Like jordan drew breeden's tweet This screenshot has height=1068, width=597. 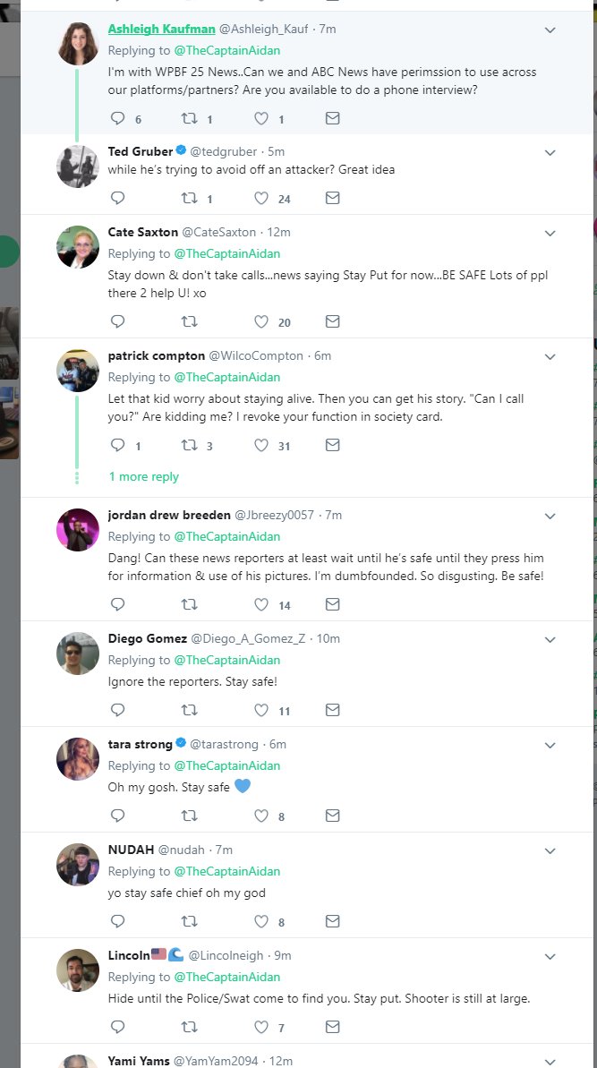[261, 604]
